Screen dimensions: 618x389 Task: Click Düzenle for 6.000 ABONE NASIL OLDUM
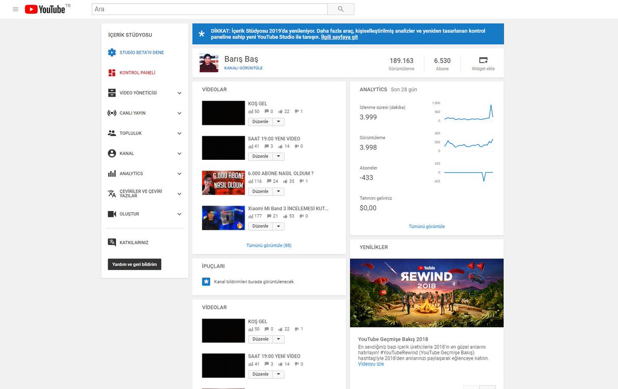coord(260,192)
